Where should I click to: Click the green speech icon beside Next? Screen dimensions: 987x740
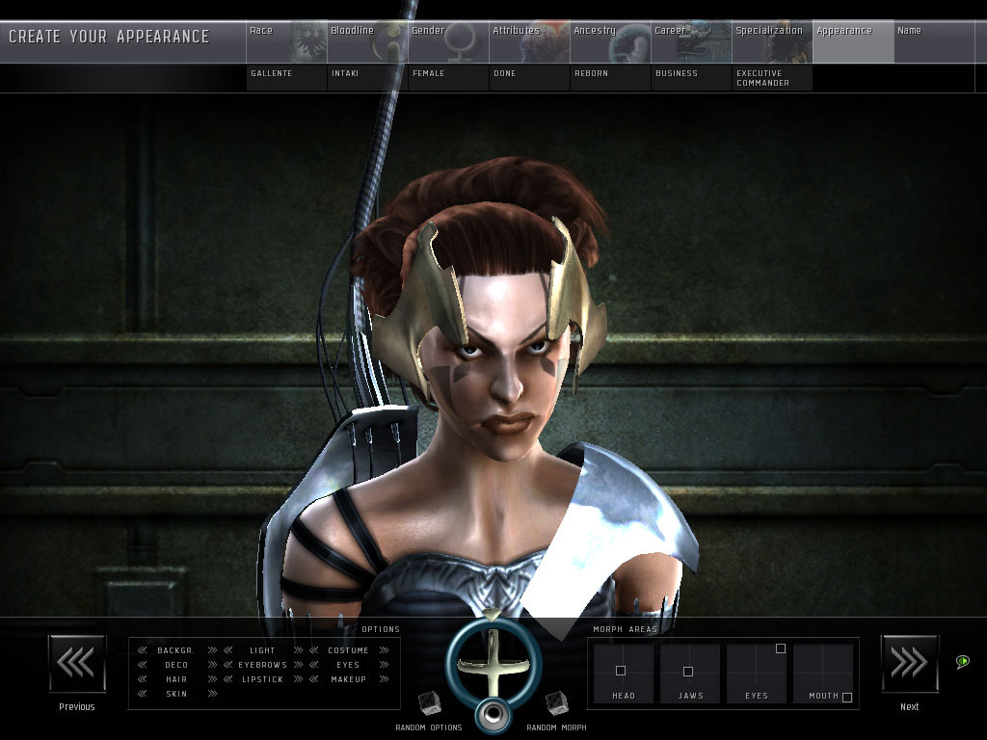[x=963, y=661]
